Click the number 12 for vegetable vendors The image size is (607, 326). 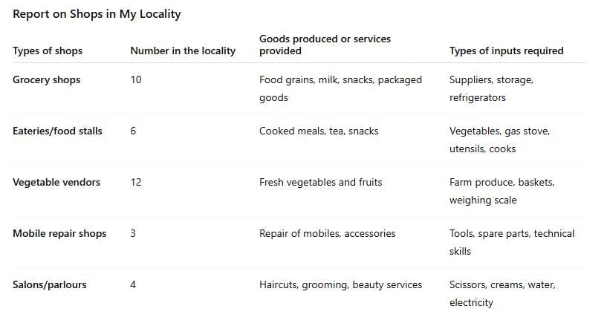coord(136,182)
